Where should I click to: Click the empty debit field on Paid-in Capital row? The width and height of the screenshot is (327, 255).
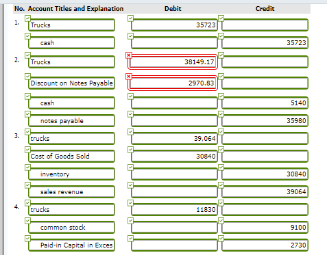[174, 245]
